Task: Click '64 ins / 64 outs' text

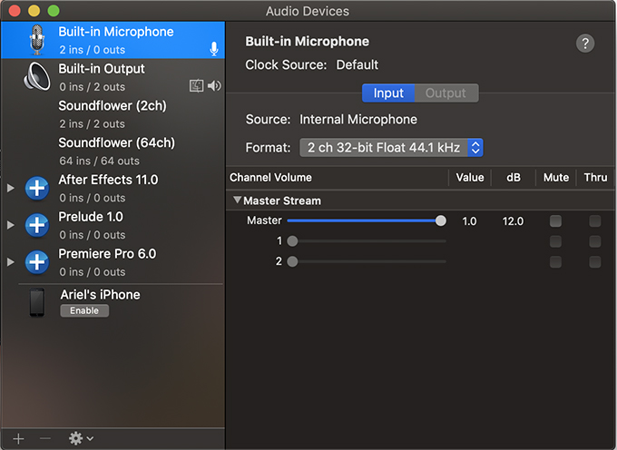Action: [99, 161]
